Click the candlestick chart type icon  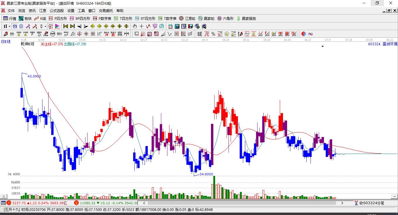[41, 26]
